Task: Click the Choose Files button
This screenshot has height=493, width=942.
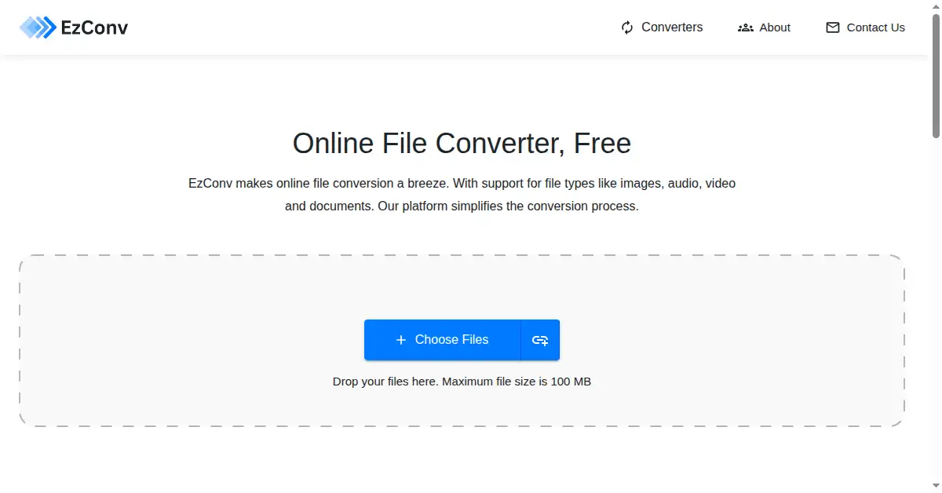Action: (x=442, y=340)
